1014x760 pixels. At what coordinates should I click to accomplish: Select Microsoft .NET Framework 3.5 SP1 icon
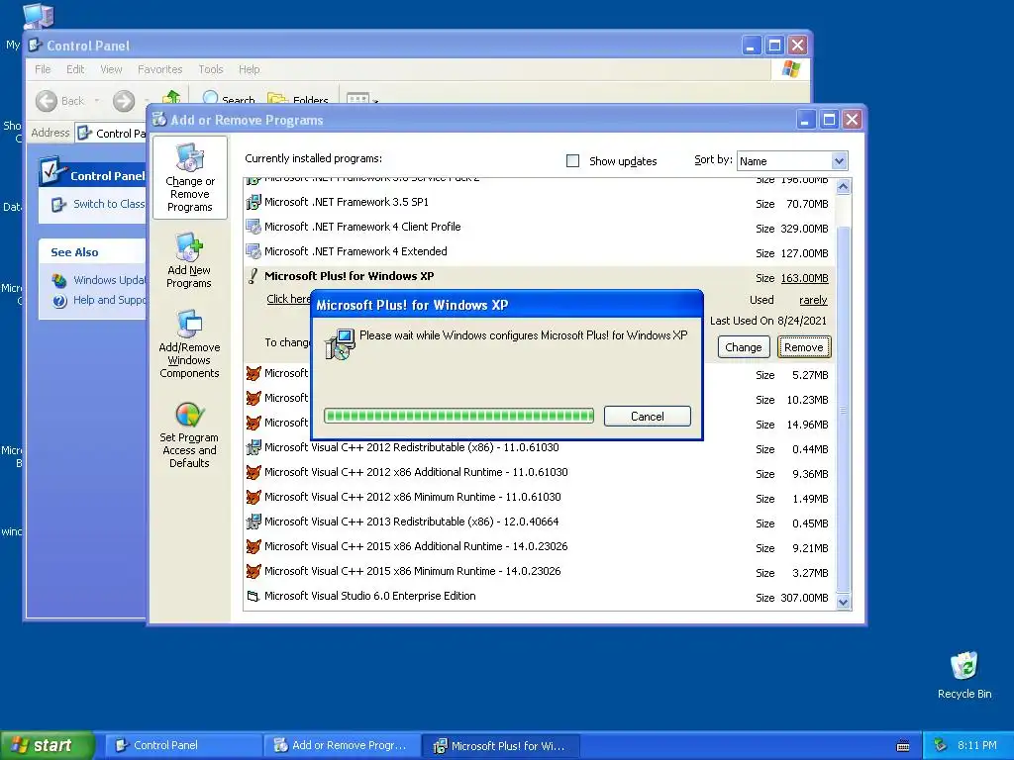click(x=253, y=202)
